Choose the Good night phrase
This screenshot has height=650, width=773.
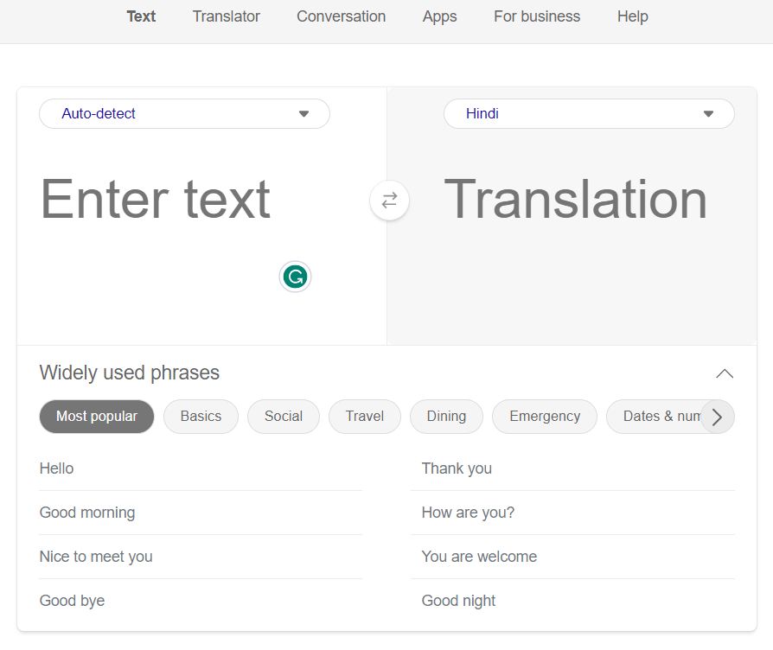(573, 601)
